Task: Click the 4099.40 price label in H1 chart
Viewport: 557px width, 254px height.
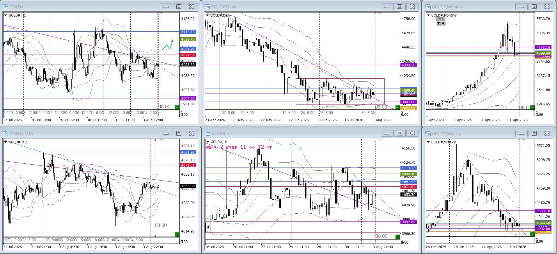Action: (x=188, y=39)
